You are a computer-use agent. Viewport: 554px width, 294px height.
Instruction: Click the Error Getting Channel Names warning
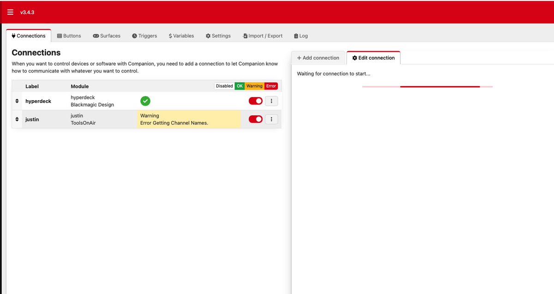pos(174,123)
